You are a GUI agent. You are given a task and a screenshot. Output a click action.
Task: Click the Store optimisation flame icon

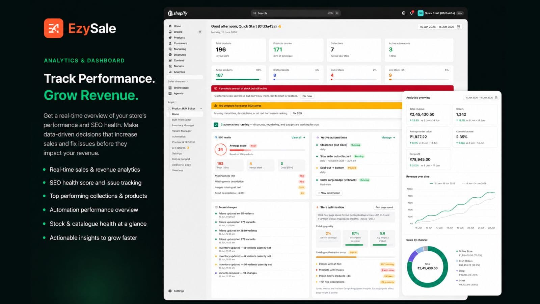point(317,207)
